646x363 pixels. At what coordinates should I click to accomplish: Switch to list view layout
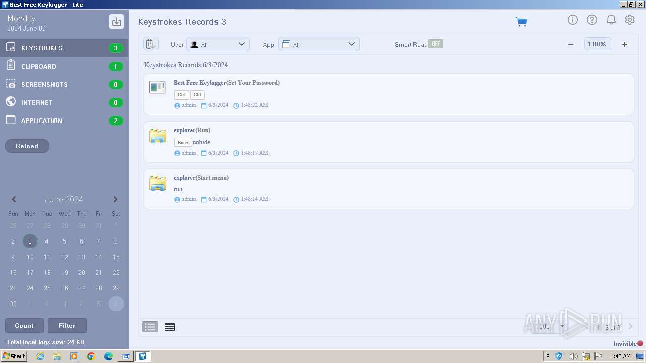150,327
